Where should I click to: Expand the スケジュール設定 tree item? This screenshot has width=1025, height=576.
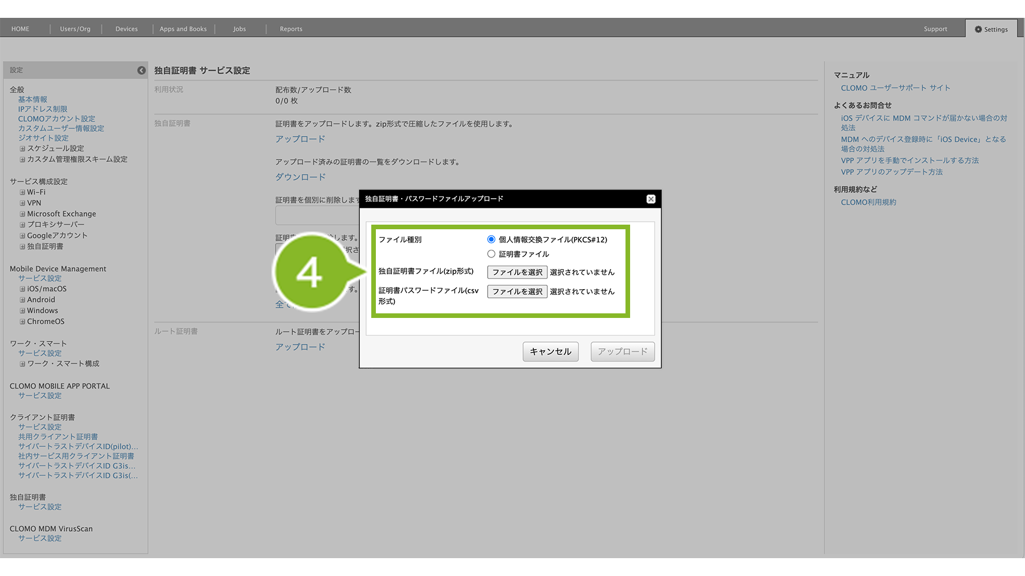[x=22, y=149]
